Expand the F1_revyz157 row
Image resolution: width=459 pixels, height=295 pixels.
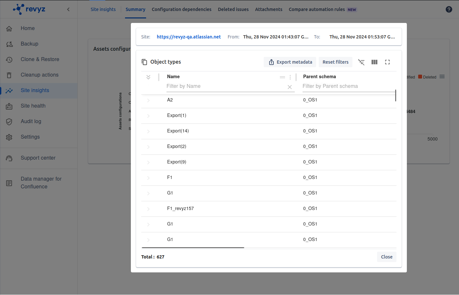click(148, 209)
